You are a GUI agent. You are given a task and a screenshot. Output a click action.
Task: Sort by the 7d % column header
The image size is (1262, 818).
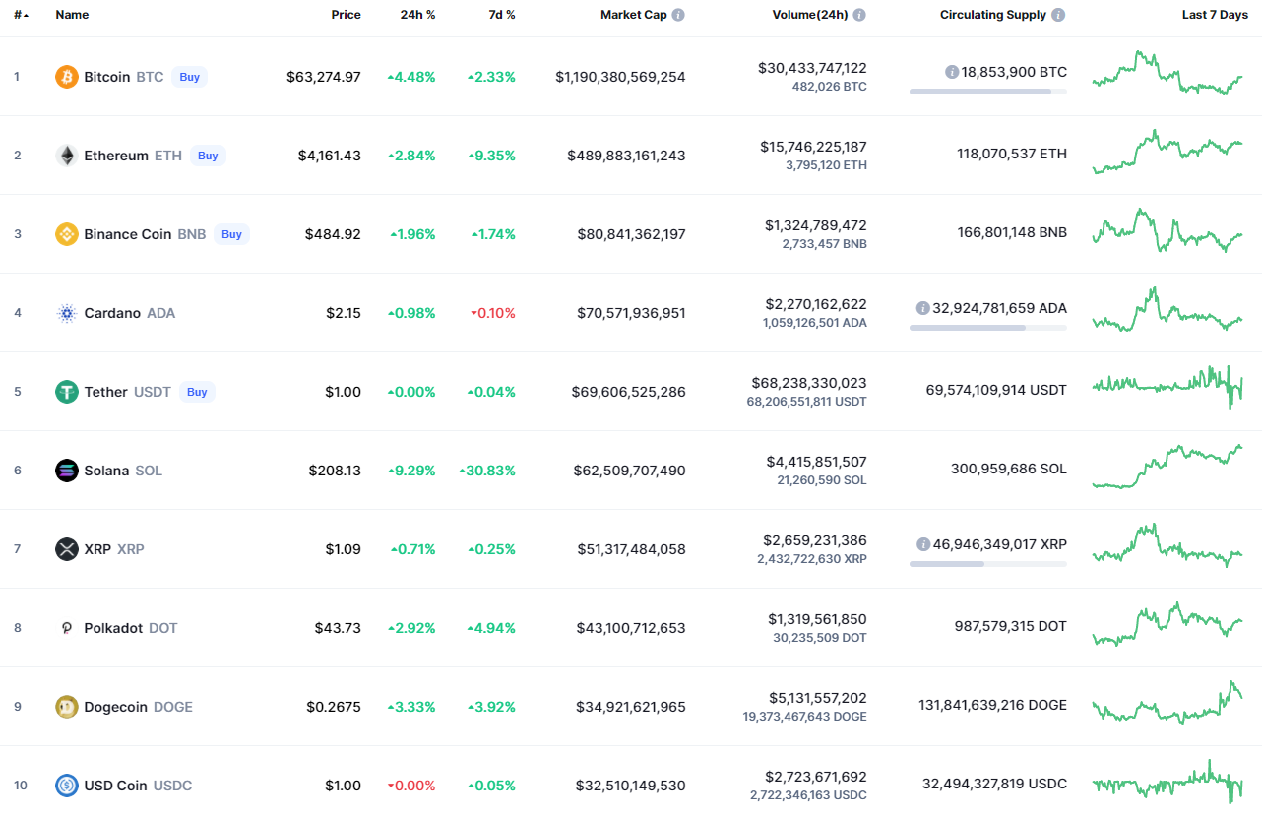tap(502, 15)
